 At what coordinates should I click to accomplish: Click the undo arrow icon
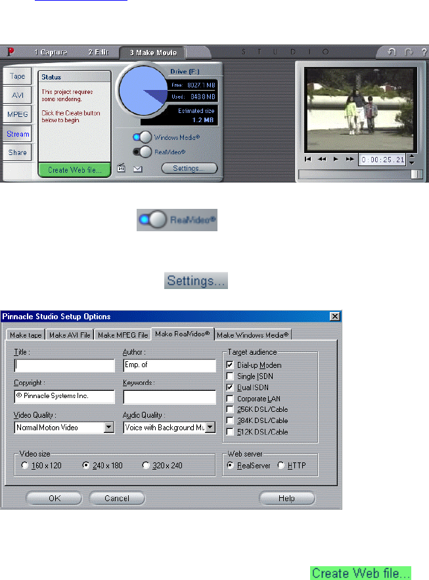coord(392,52)
